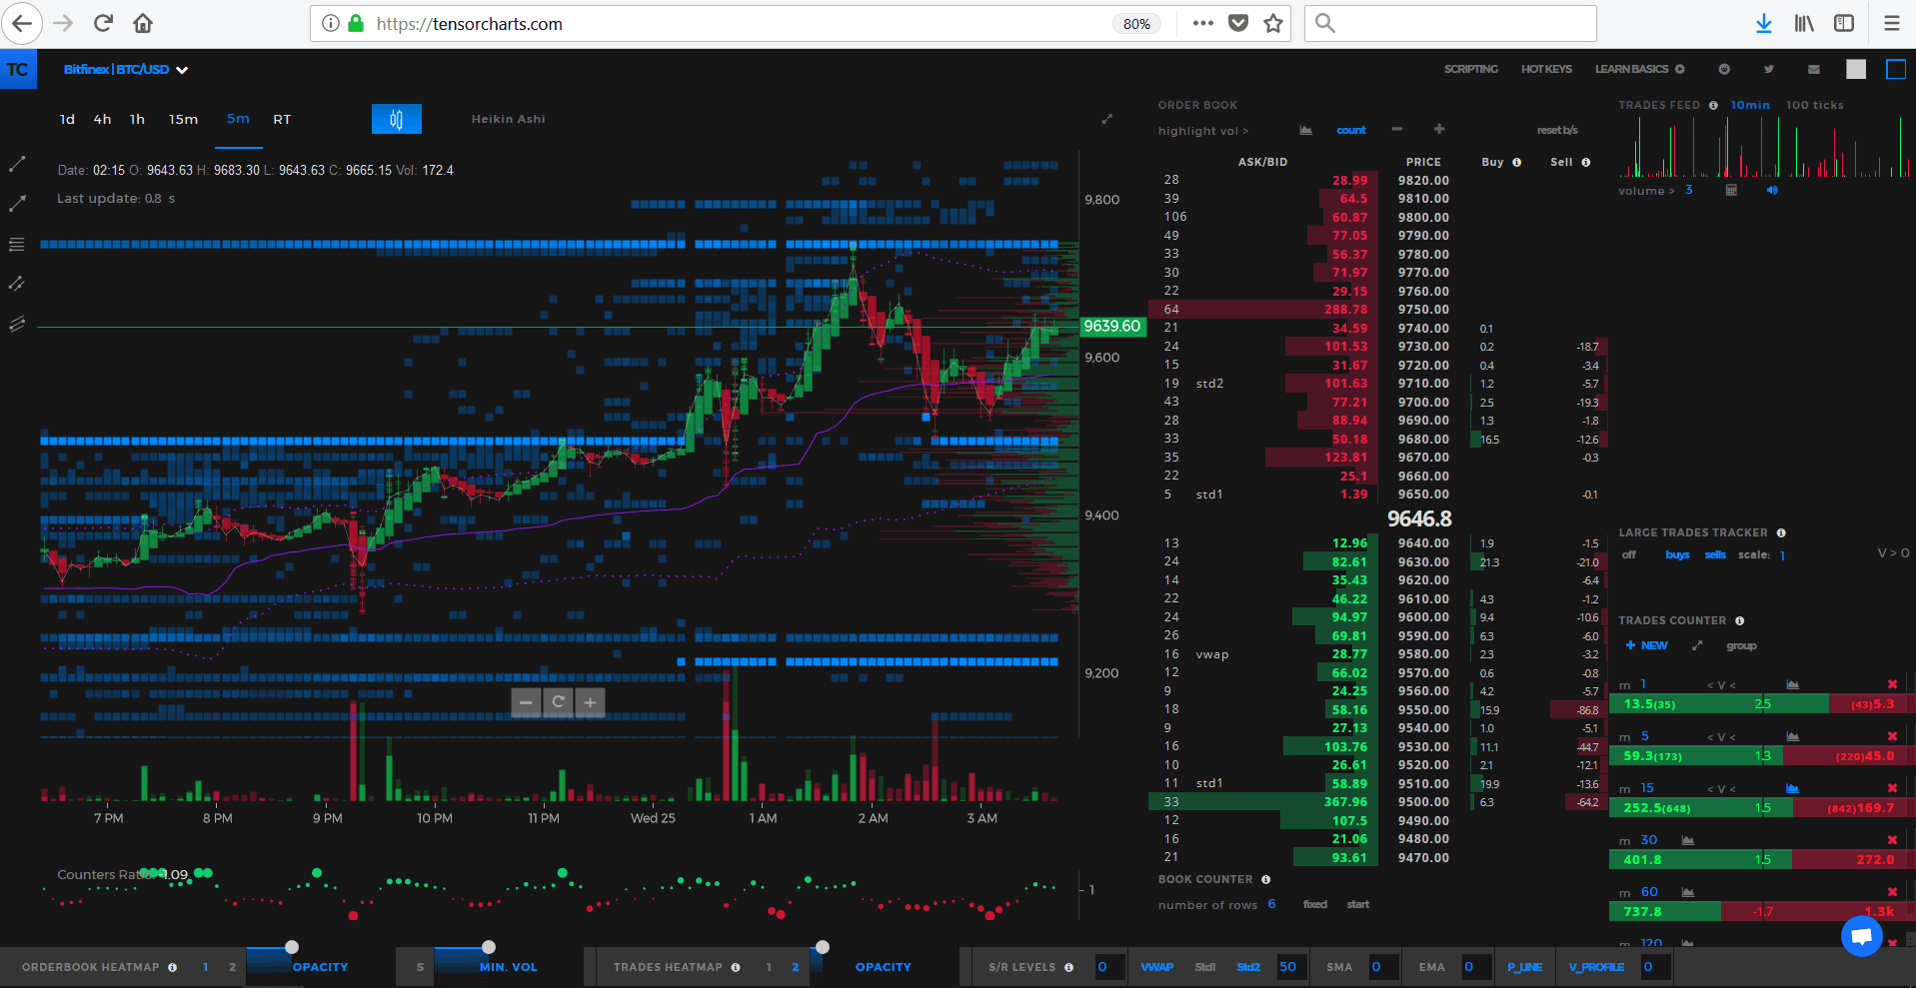
Task: Select the parallel channel drawing tool
Action: click(x=17, y=283)
